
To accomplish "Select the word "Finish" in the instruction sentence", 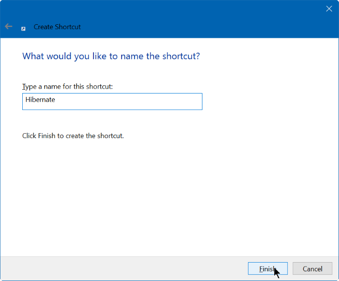I will (x=46, y=136).
